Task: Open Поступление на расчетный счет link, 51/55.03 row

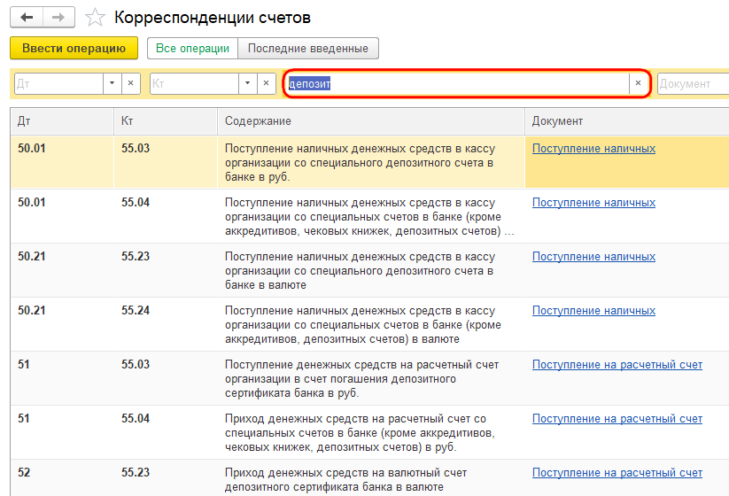Action: [x=617, y=365]
